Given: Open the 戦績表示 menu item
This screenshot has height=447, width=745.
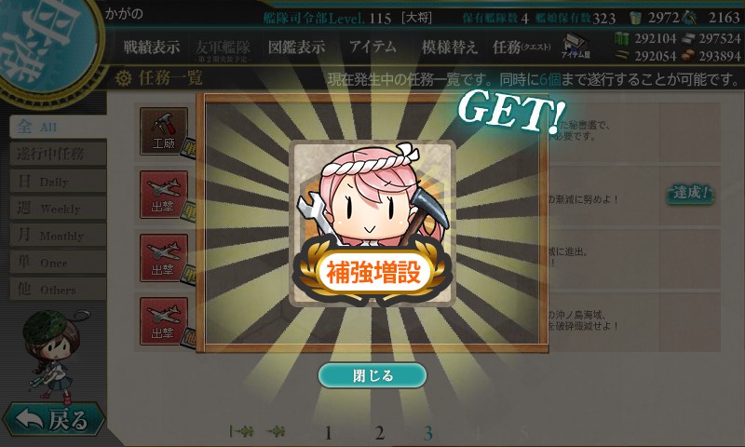Looking at the screenshot, I should coord(152,47).
